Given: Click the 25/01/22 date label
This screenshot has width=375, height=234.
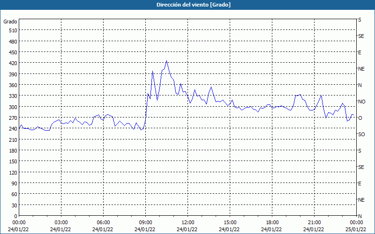Looking at the screenshot, I should point(356,229).
